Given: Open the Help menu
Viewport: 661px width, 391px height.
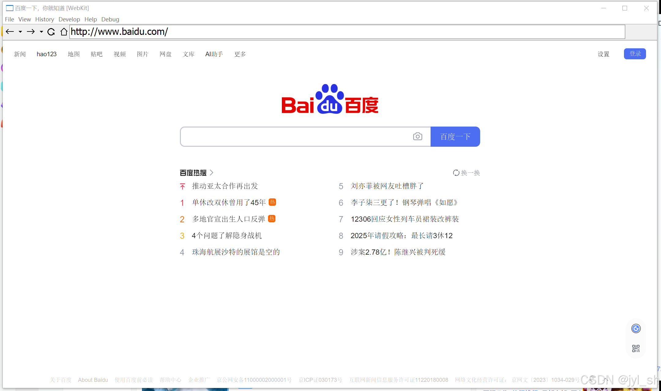Looking at the screenshot, I should pyautogui.click(x=91, y=19).
